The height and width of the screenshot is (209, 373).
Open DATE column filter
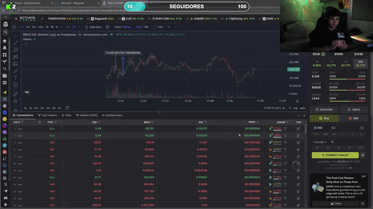pos(22,122)
